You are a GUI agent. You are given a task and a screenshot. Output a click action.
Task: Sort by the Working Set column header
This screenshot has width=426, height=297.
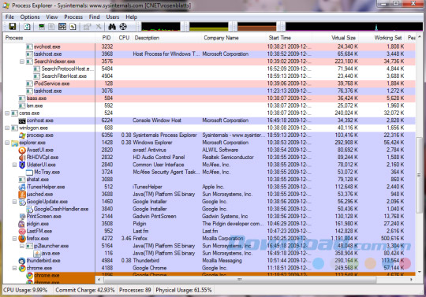(x=382, y=38)
